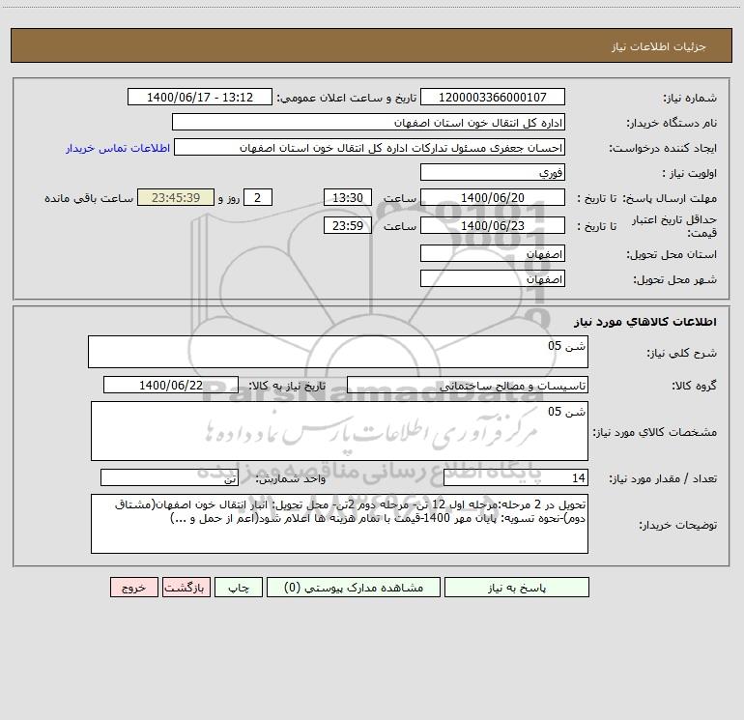Click the مشخصات کالای مورد نیاز text area
The height and width of the screenshot is (720, 744).
[339, 431]
